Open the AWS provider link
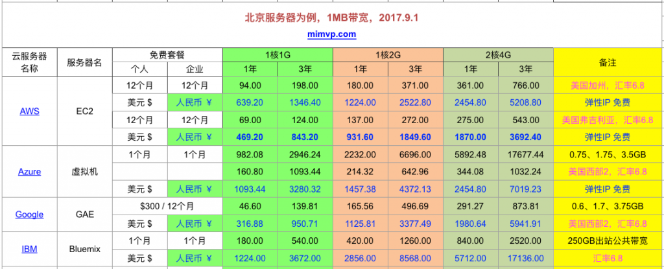This screenshot has height=269, width=664. click(x=30, y=111)
